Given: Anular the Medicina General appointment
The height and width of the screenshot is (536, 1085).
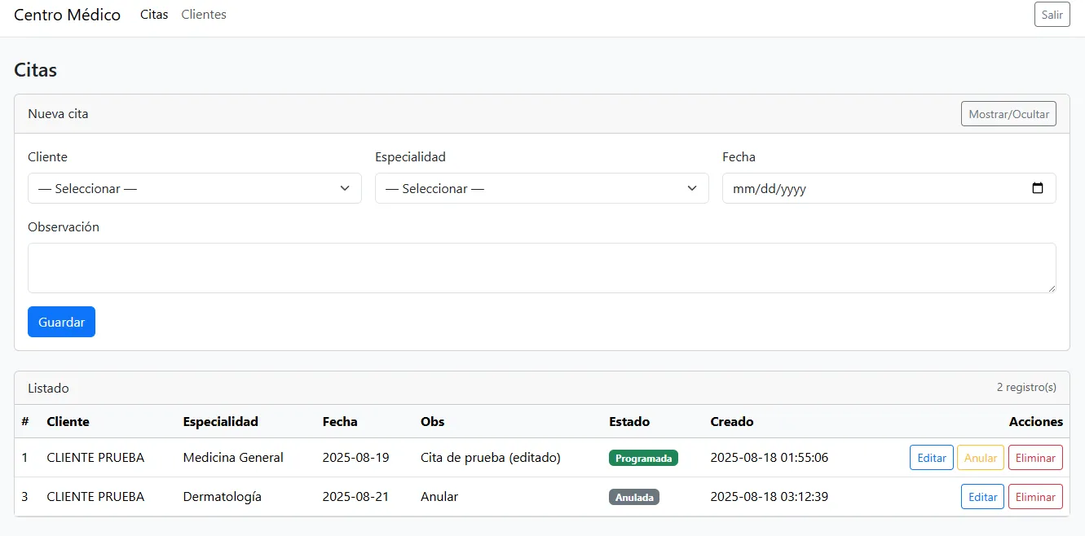Looking at the screenshot, I should tap(980, 458).
